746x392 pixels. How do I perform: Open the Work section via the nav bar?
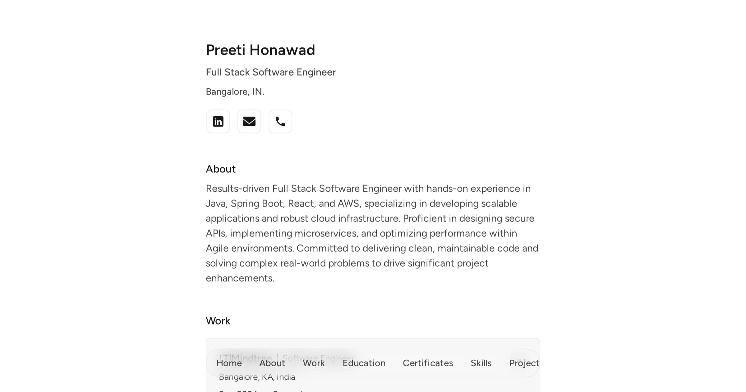[x=313, y=363]
